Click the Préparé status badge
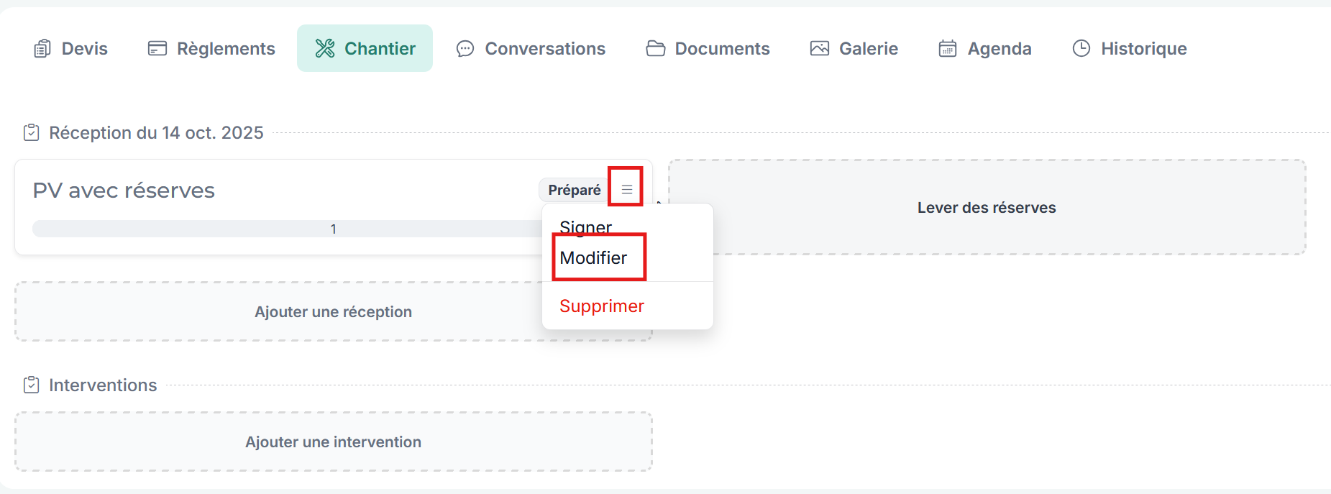The height and width of the screenshot is (494, 1331). 575,190
